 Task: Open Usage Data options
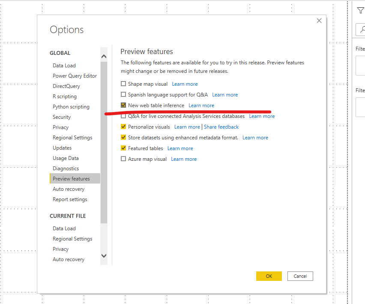coord(66,158)
